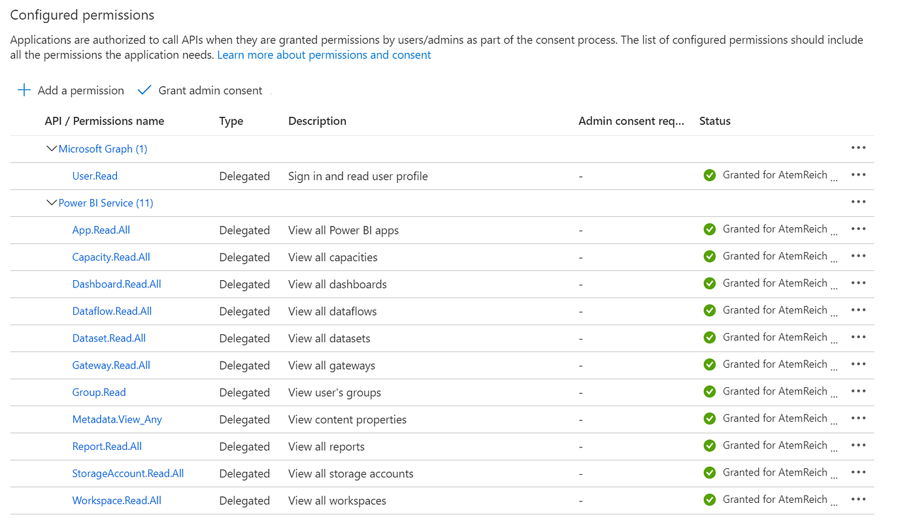
Task: Open the Dashboard.Read.All permission link
Action: [116, 284]
